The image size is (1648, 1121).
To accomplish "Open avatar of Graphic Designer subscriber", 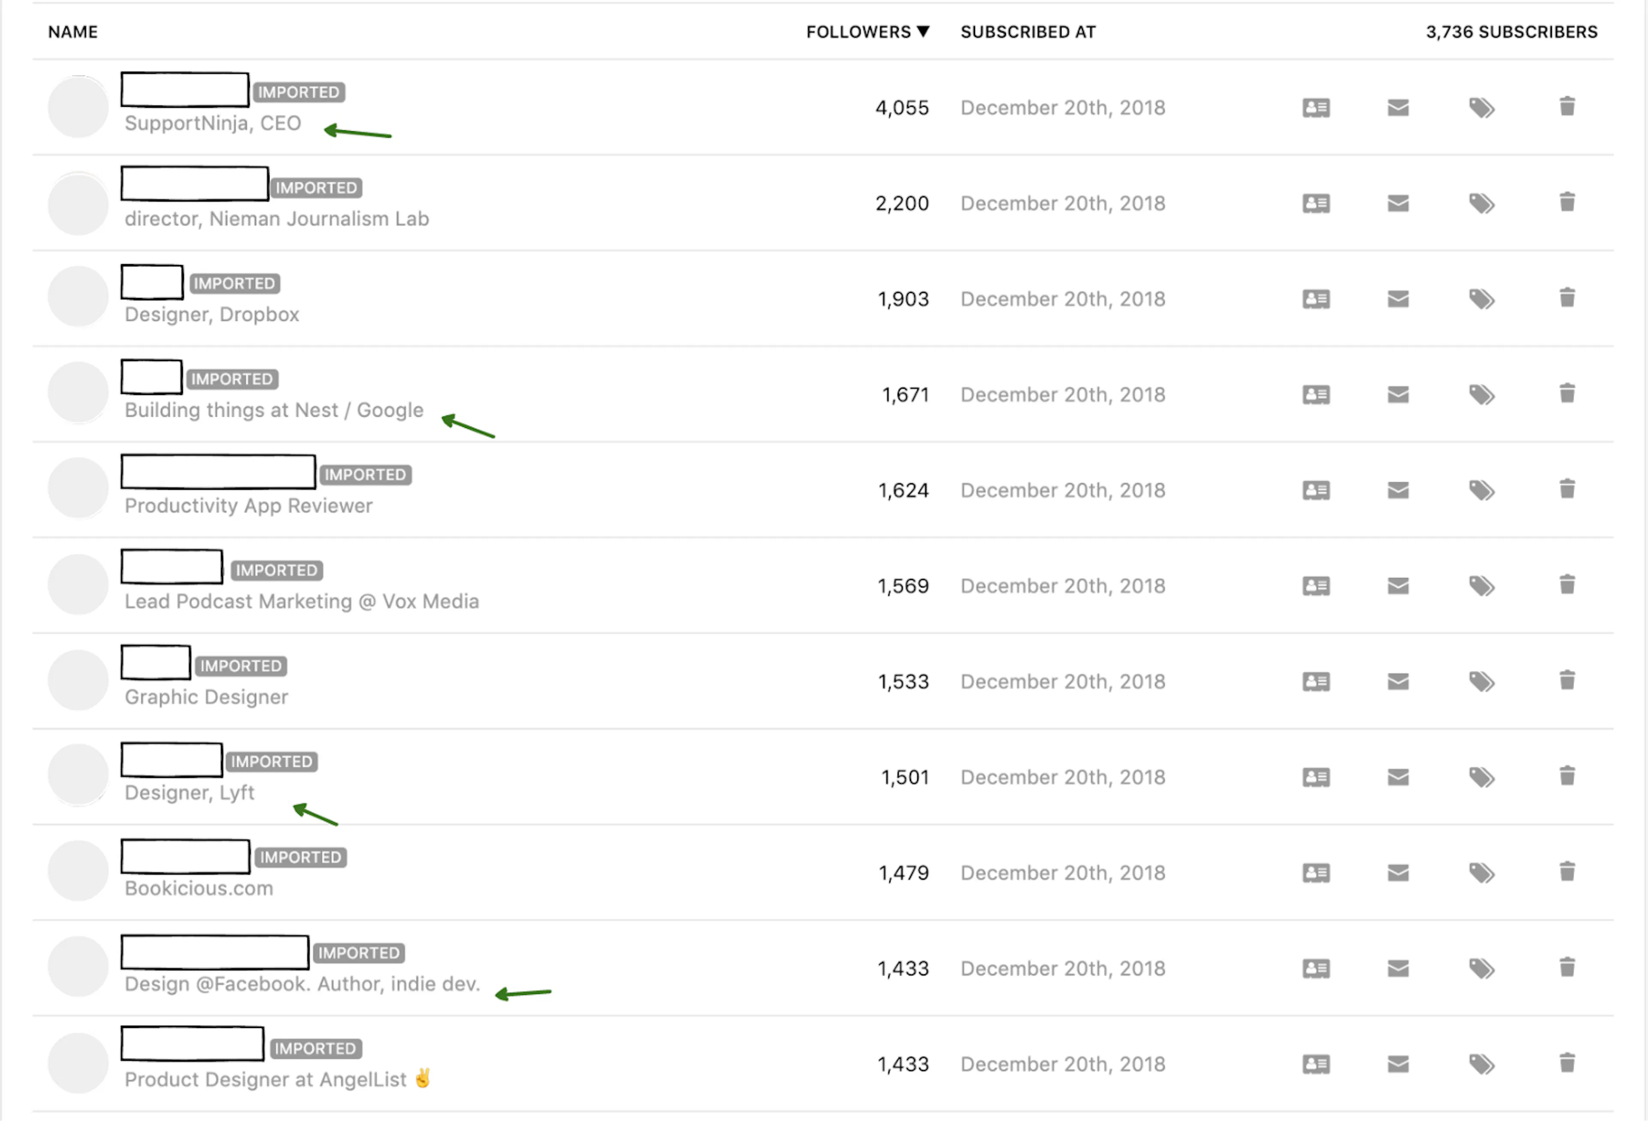I will [x=78, y=680].
